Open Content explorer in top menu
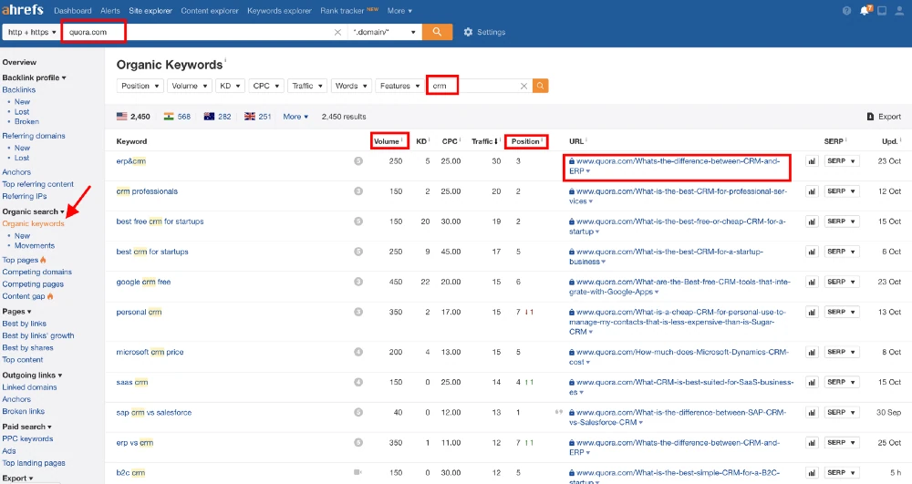 tap(210, 10)
